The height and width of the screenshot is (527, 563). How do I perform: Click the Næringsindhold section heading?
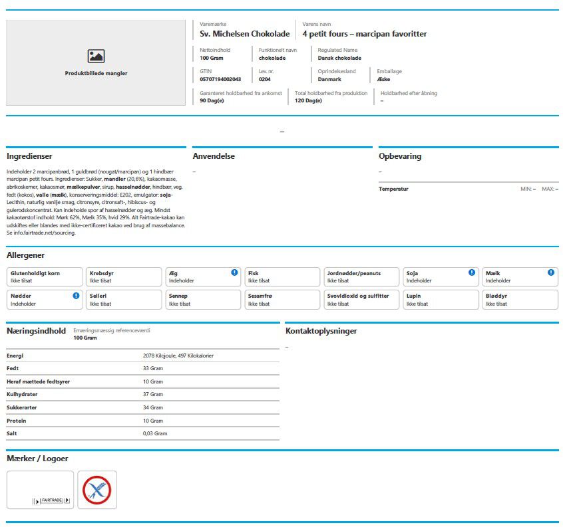[x=36, y=331]
